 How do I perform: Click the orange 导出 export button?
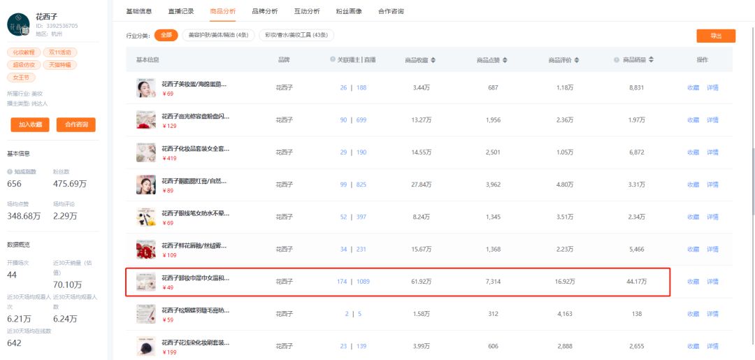[716, 36]
